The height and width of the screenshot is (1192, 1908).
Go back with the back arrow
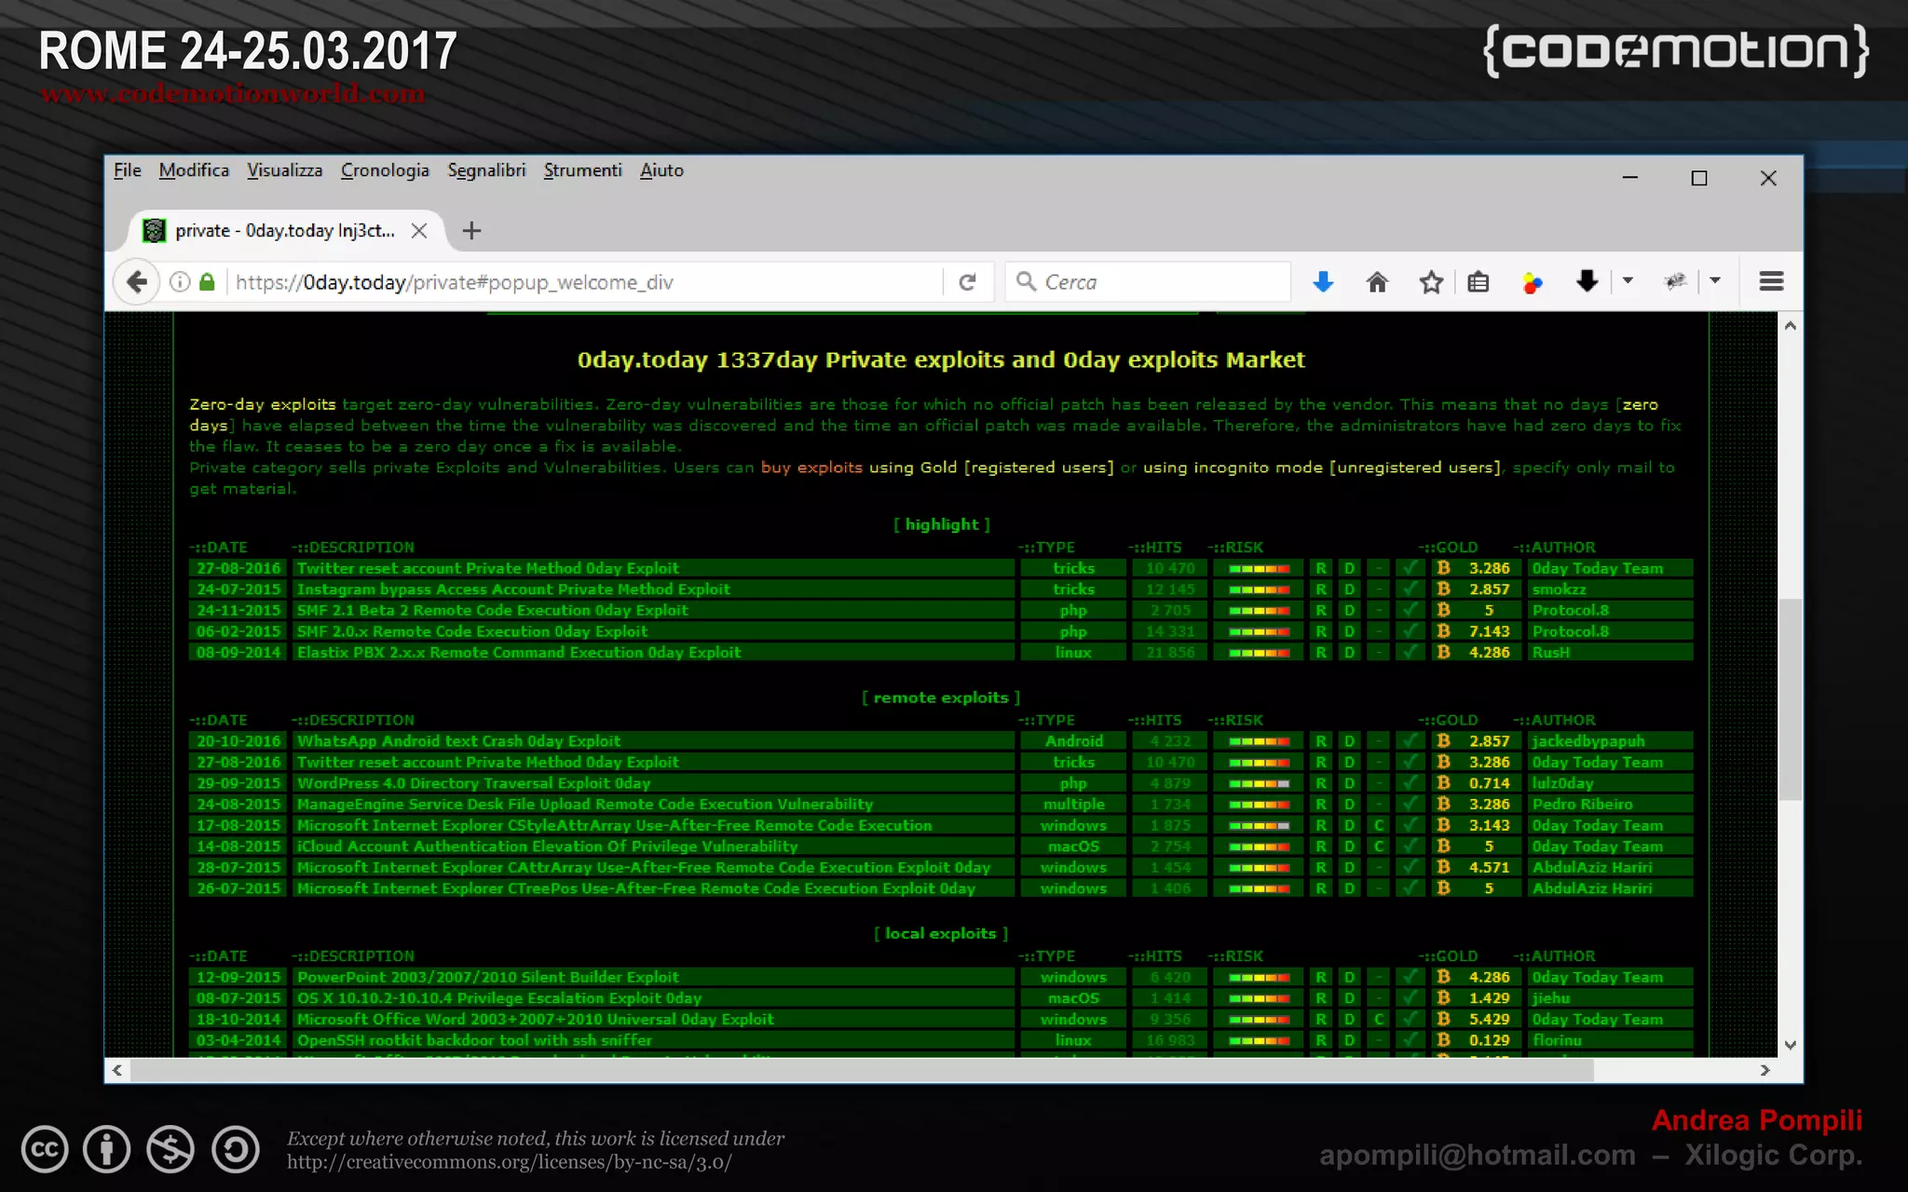coord(137,281)
